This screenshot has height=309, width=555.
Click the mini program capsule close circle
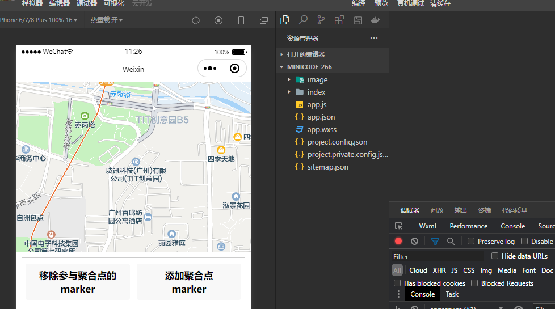click(234, 68)
